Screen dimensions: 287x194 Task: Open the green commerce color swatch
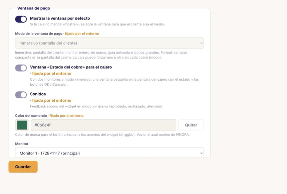point(22,125)
